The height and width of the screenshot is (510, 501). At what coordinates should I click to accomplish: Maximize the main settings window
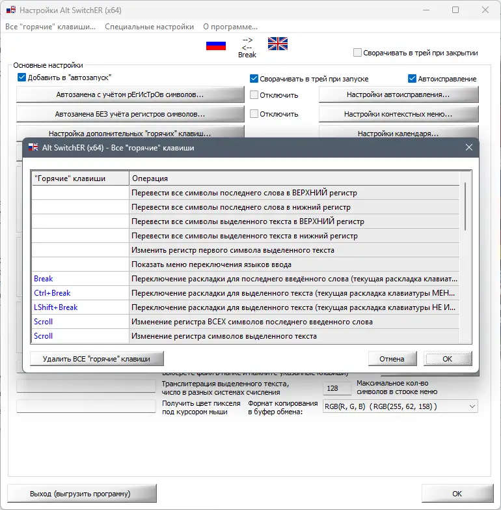pyautogui.click(x=455, y=10)
